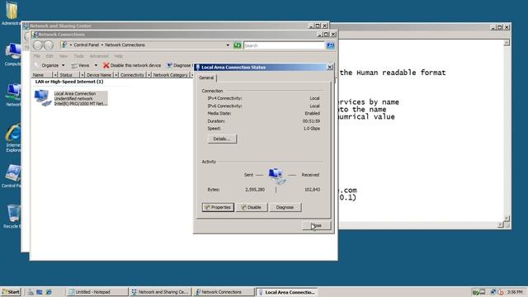Click the Control Panel breadcrumb
The width and height of the screenshot is (528, 297).
pyautogui.click(x=86, y=45)
